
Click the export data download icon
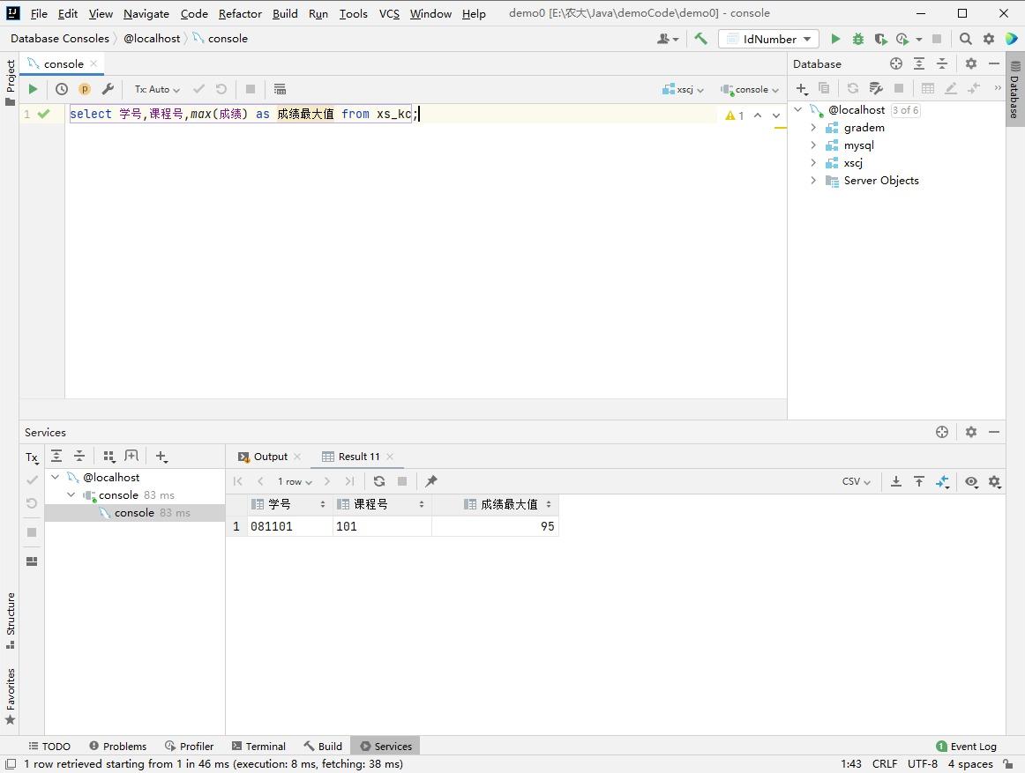(895, 481)
